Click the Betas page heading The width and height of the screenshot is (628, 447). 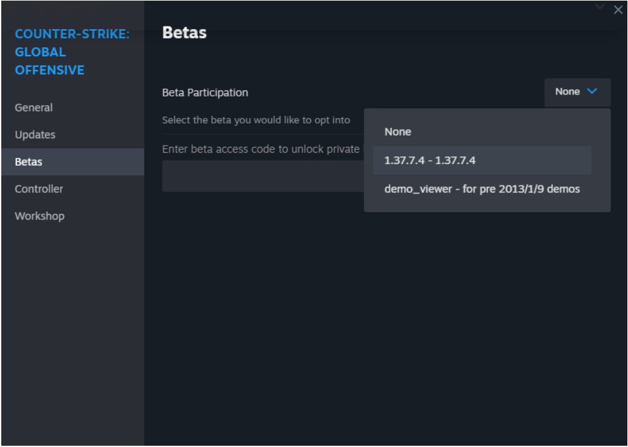(x=185, y=33)
